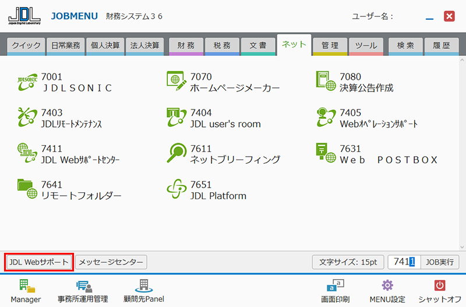Click the JOB number input field
The height and width of the screenshot is (307, 466).
click(x=404, y=262)
